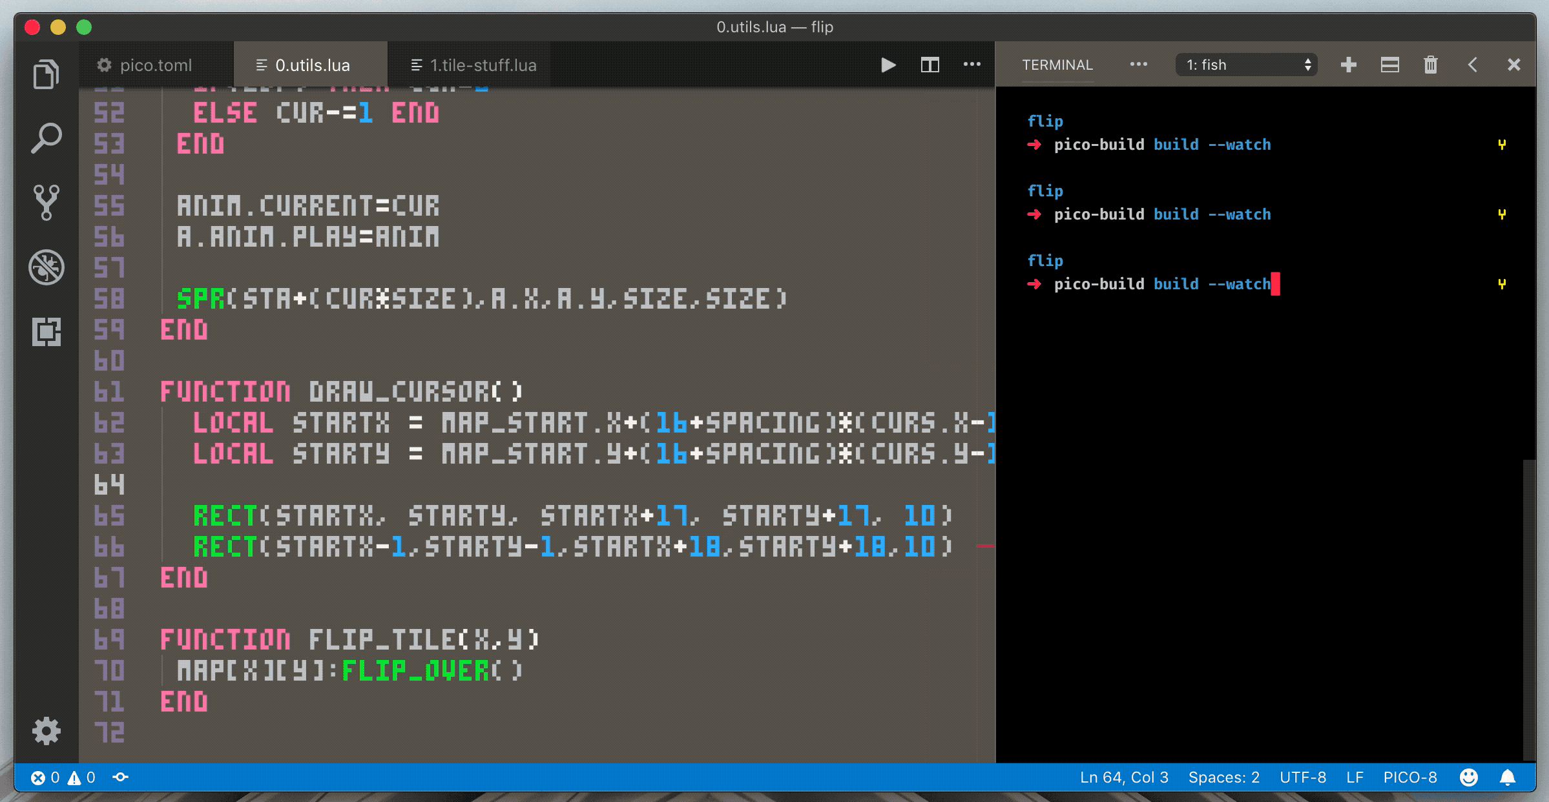Open the Search view in activity bar

point(46,138)
